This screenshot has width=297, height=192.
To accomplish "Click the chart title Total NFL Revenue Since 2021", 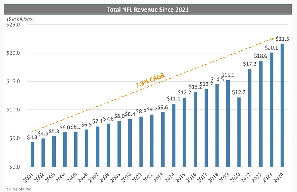I will (148, 10).
